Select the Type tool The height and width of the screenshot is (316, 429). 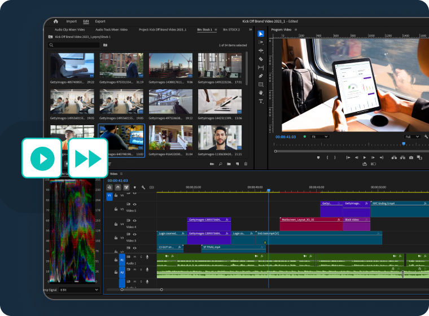click(261, 101)
